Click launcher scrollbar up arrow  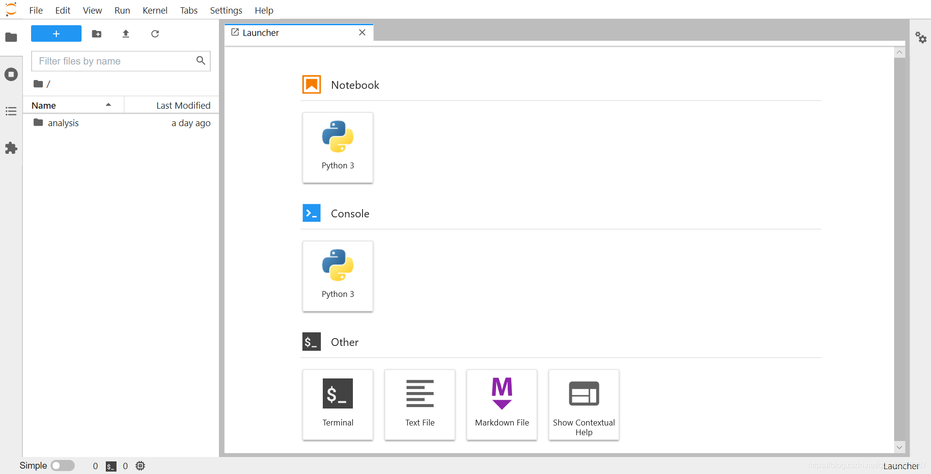[x=899, y=52]
